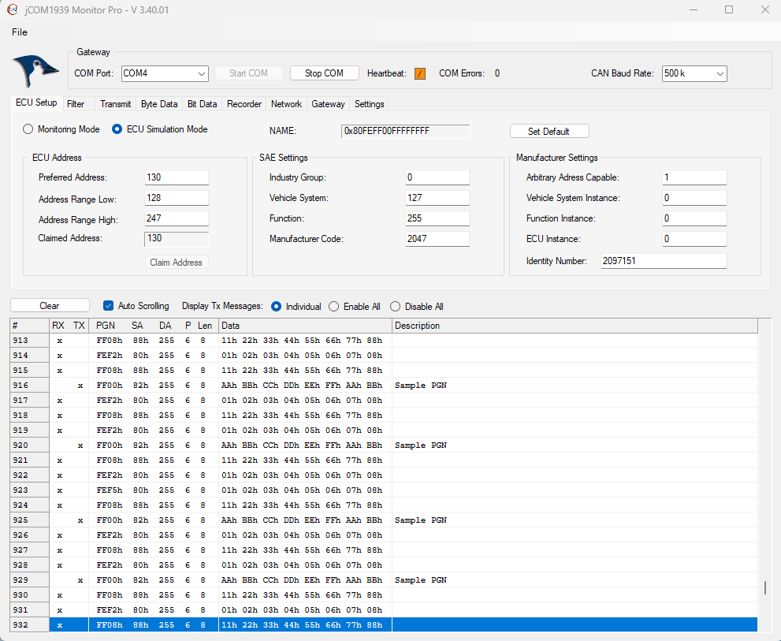Choose Disable All Tx messages option
Screen dimensions: 781x641
[396, 306]
